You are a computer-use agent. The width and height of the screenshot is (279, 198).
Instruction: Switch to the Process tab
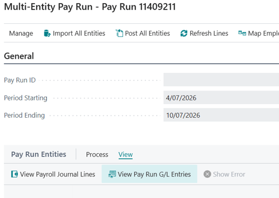(x=97, y=154)
